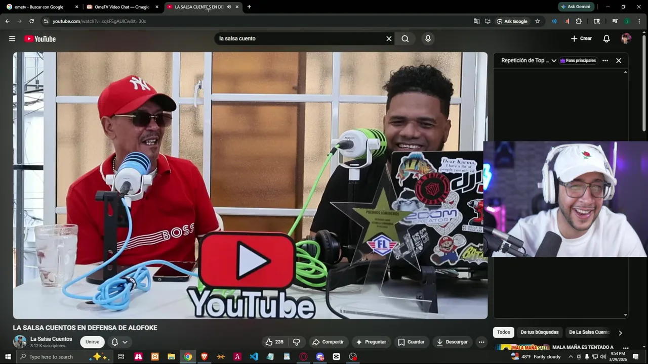The image size is (648, 364).
Task: Close the ometv Google search tab
Action: pos(77,7)
